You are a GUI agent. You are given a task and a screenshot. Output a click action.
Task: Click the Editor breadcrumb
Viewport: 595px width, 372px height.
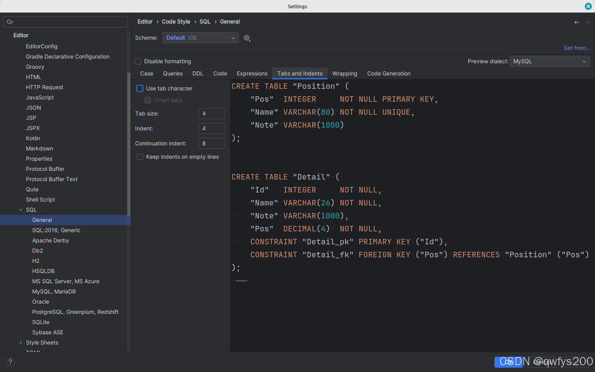(145, 22)
